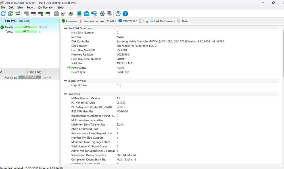Click the disk panel list toolbar icon
The image size is (284, 169).
click(x=18, y=14)
